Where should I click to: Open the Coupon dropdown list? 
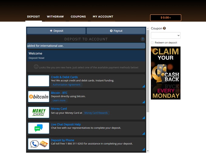coord(165,35)
